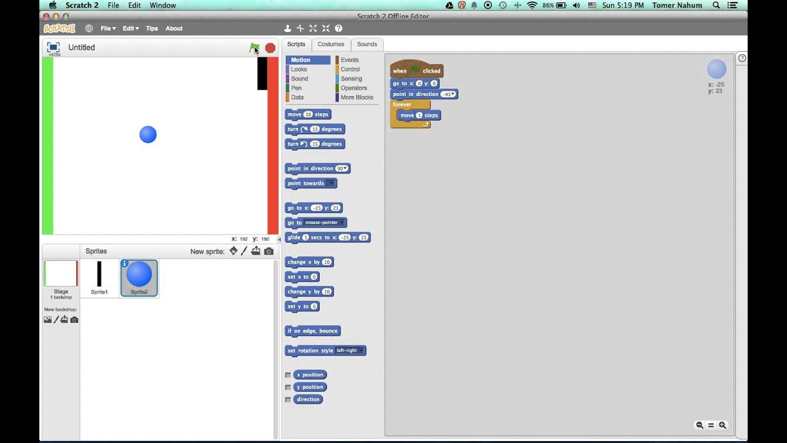This screenshot has width=787, height=443.
Task: Select the Delete scissors tool in the toolbar
Action: pyautogui.click(x=300, y=28)
